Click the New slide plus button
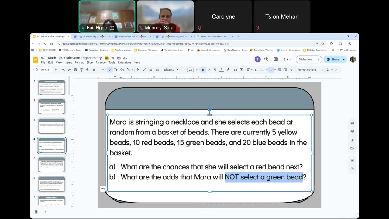Image resolution: width=389 pixels, height=219 pixels. (x=56, y=70)
